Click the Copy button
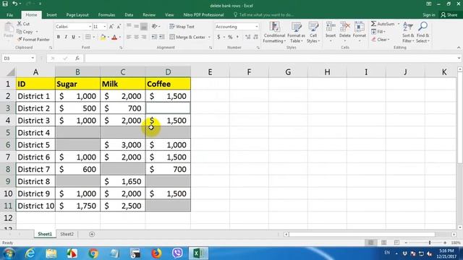 pos(25,32)
